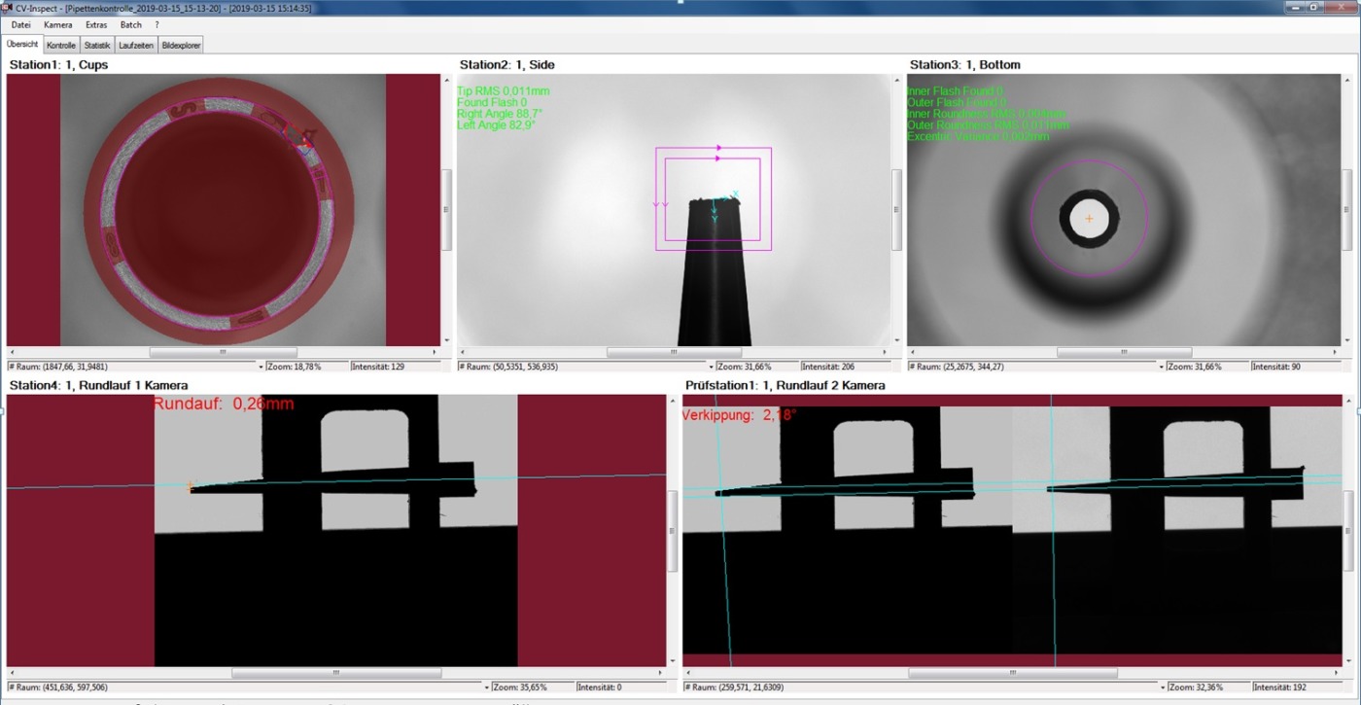
Task: Click scroll-right arrow under Station2 Side image
Action: (x=884, y=352)
